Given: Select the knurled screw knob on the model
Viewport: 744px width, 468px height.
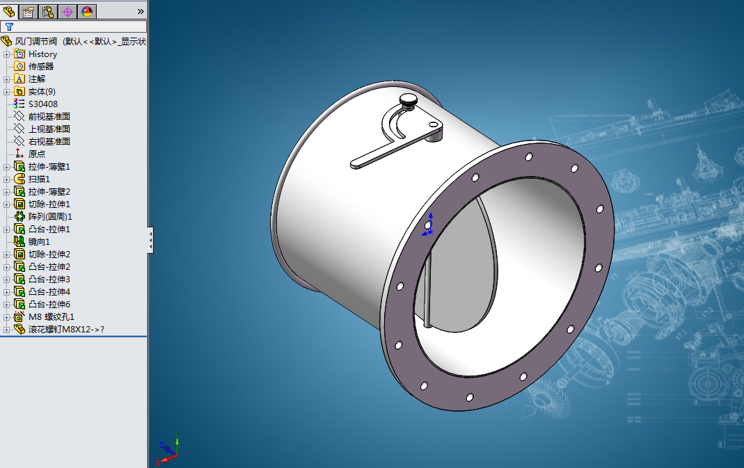Looking at the screenshot, I should 408,101.
